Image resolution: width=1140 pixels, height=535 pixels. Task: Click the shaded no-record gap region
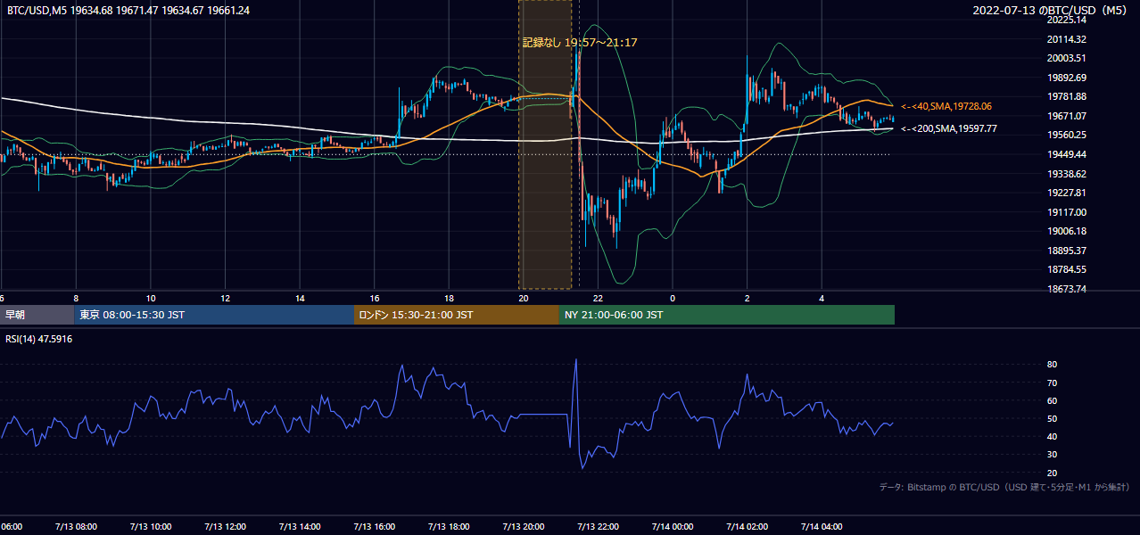coord(545,144)
